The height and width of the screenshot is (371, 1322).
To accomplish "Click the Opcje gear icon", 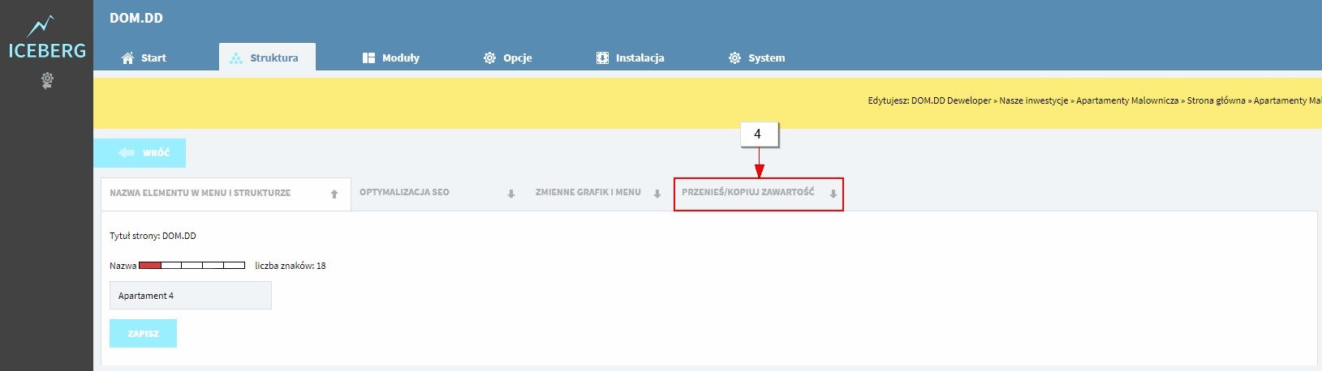I will 489,58.
